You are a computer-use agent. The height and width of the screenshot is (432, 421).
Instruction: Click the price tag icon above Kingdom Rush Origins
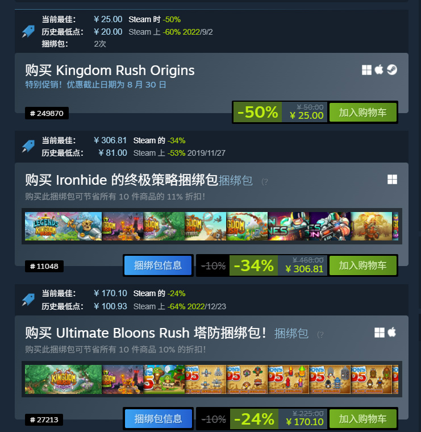28,31
